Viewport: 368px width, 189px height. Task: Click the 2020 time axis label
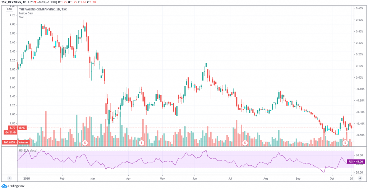pos(27,178)
